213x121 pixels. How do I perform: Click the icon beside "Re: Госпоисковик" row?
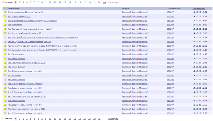pyautogui.click(x=5, y=54)
